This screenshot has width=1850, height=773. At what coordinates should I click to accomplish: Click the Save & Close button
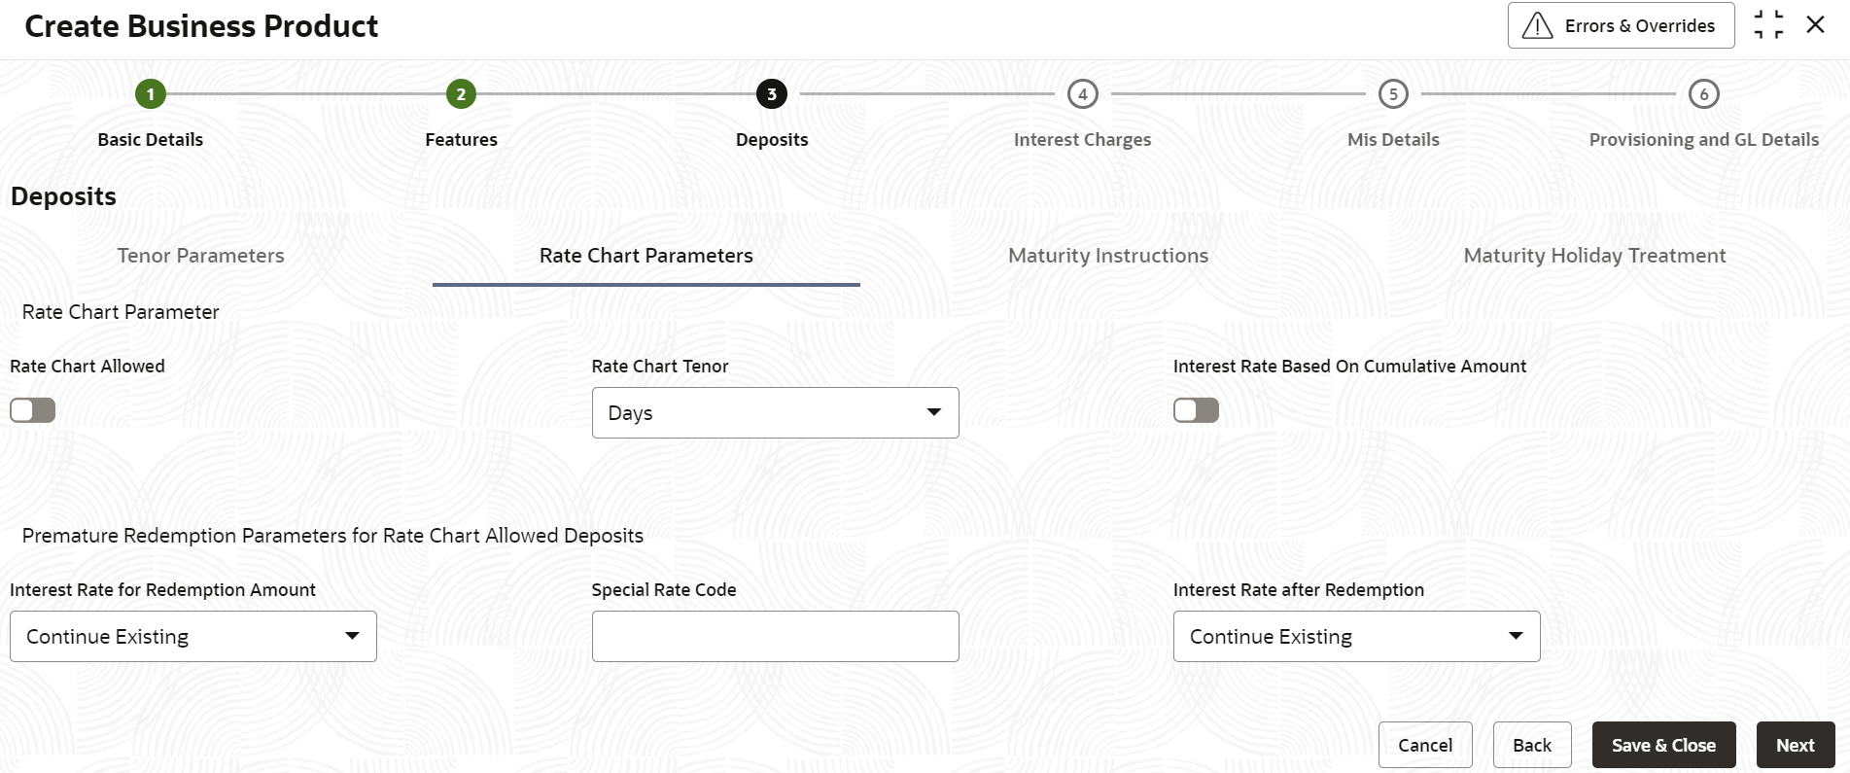[1663, 745]
